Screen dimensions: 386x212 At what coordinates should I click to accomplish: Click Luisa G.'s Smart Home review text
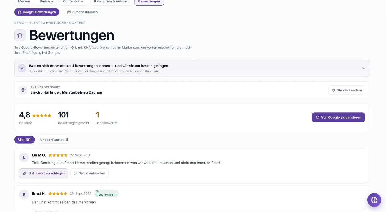(x=127, y=163)
